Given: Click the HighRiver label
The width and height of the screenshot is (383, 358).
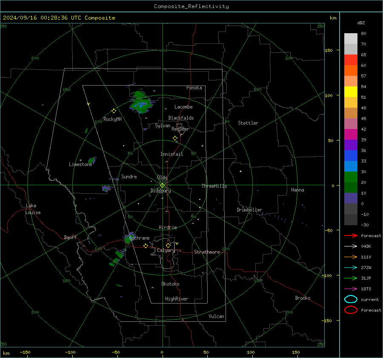Looking at the screenshot, I should [x=177, y=299].
